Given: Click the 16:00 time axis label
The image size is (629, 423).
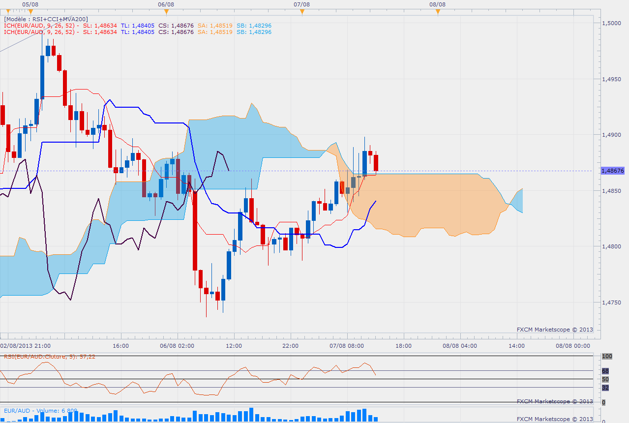Looking at the screenshot, I should click(121, 346).
